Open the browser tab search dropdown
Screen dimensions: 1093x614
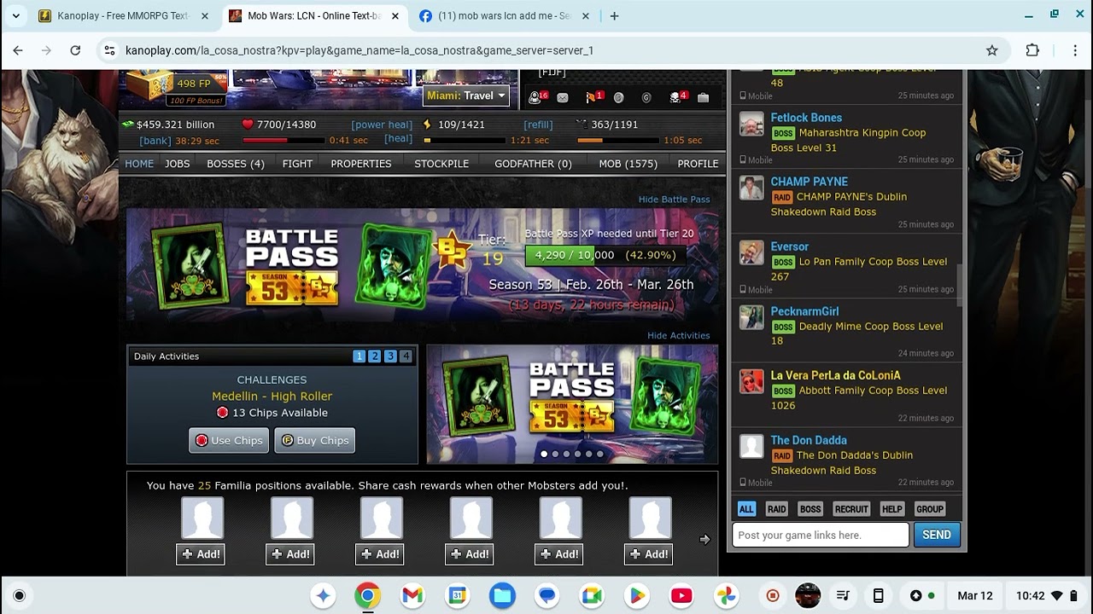point(15,15)
